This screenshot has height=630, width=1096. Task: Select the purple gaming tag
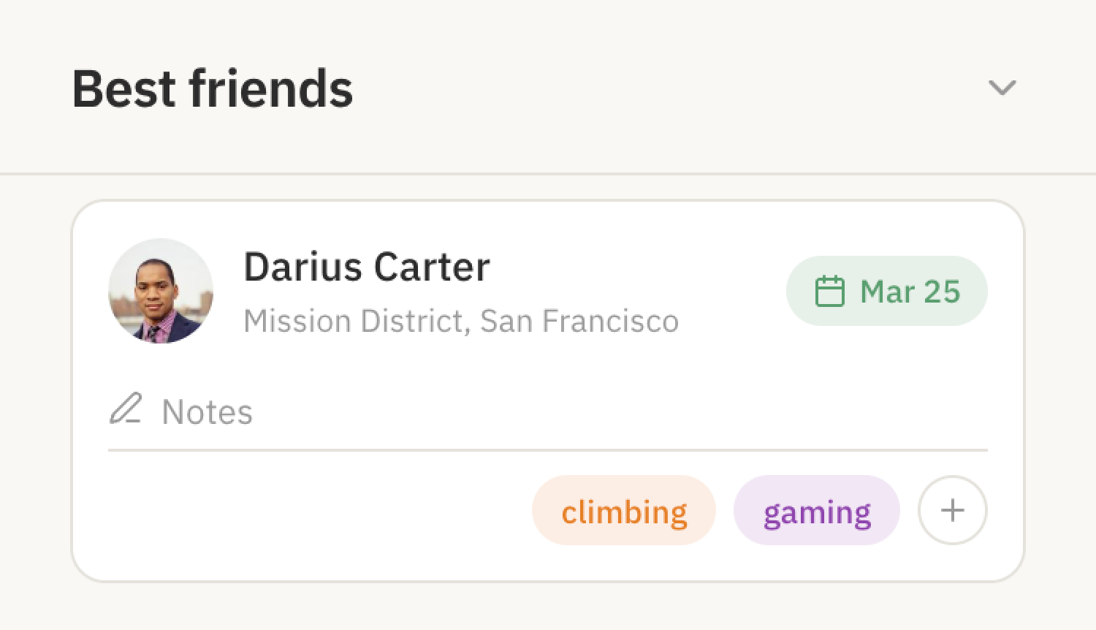[816, 511]
